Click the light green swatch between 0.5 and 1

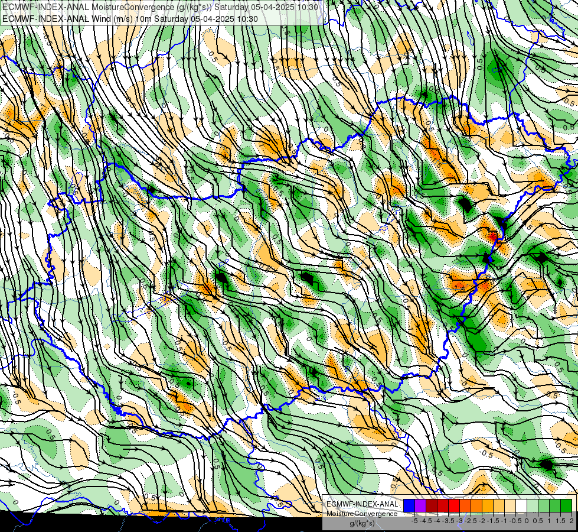544,506
